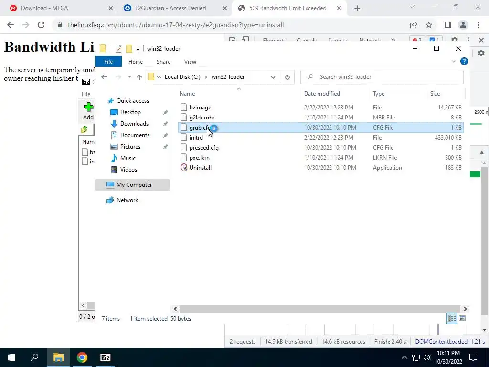Open a new Chrome tab
489x367 pixels.
pos(357,9)
